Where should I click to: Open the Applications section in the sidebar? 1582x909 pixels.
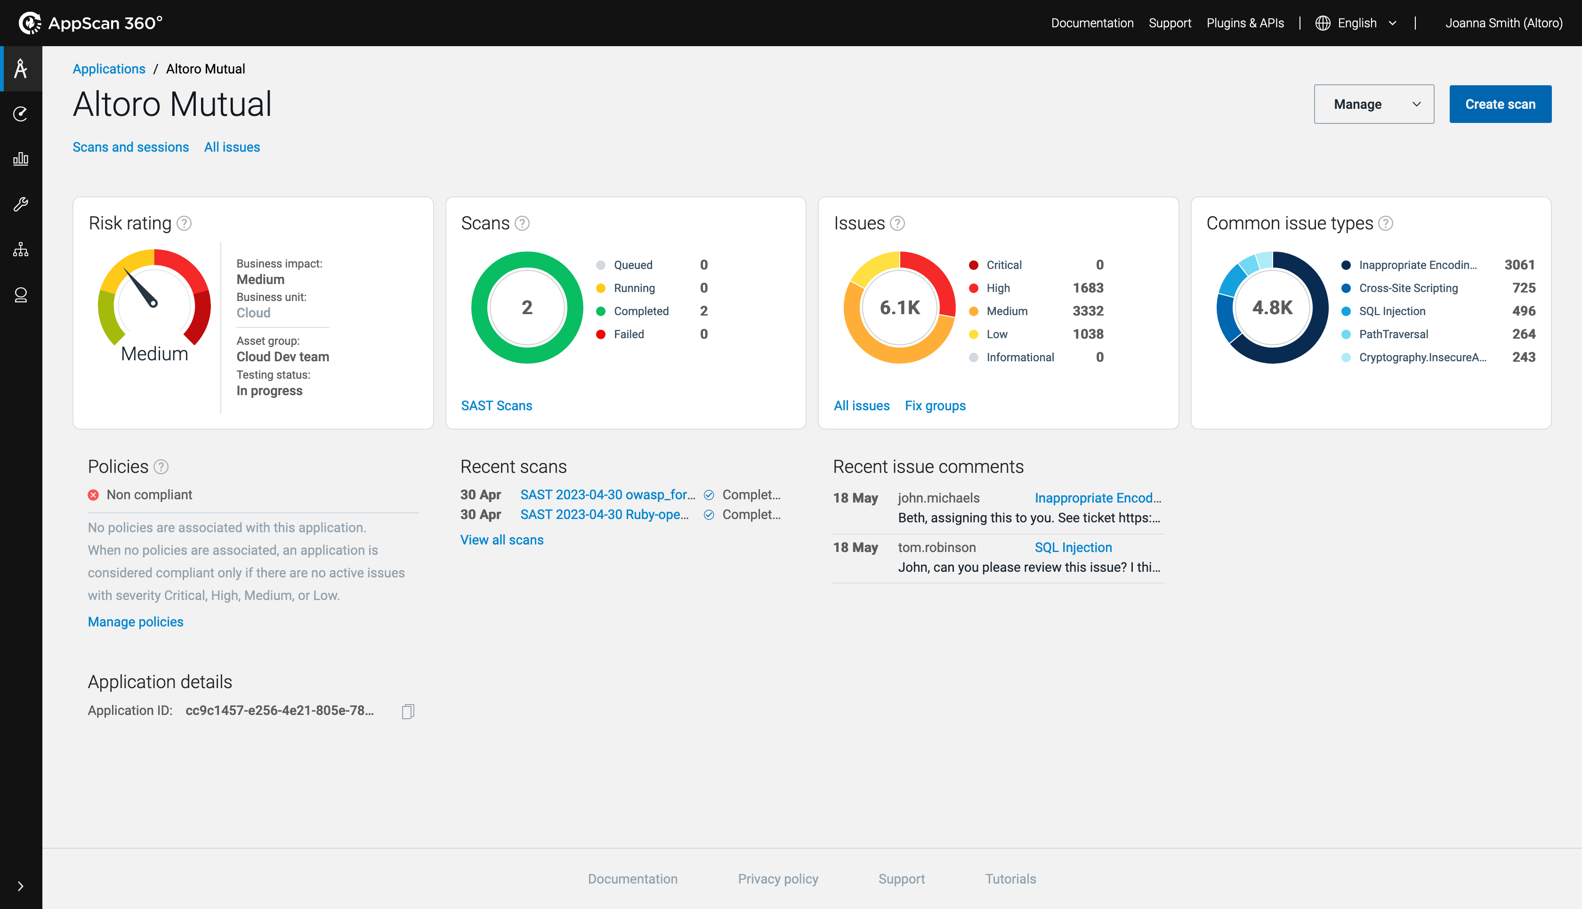(21, 69)
